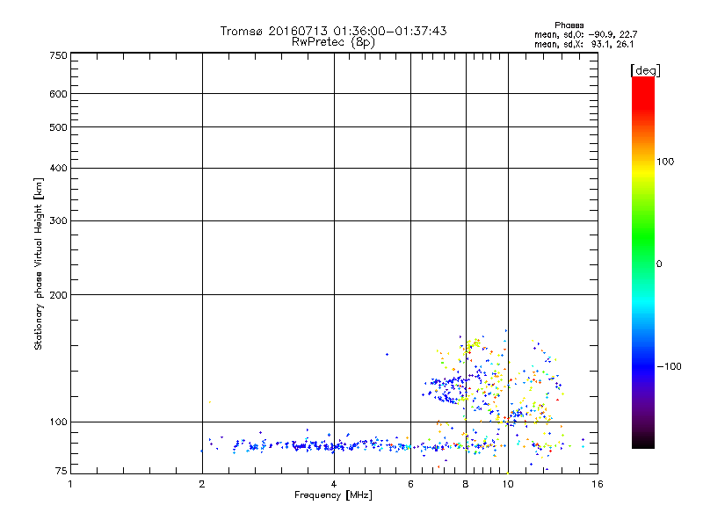Click the y-axis '750' tick label

[x=58, y=55]
